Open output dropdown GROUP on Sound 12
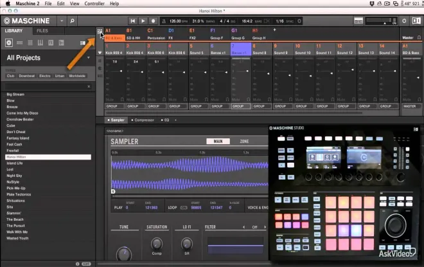 [346, 106]
